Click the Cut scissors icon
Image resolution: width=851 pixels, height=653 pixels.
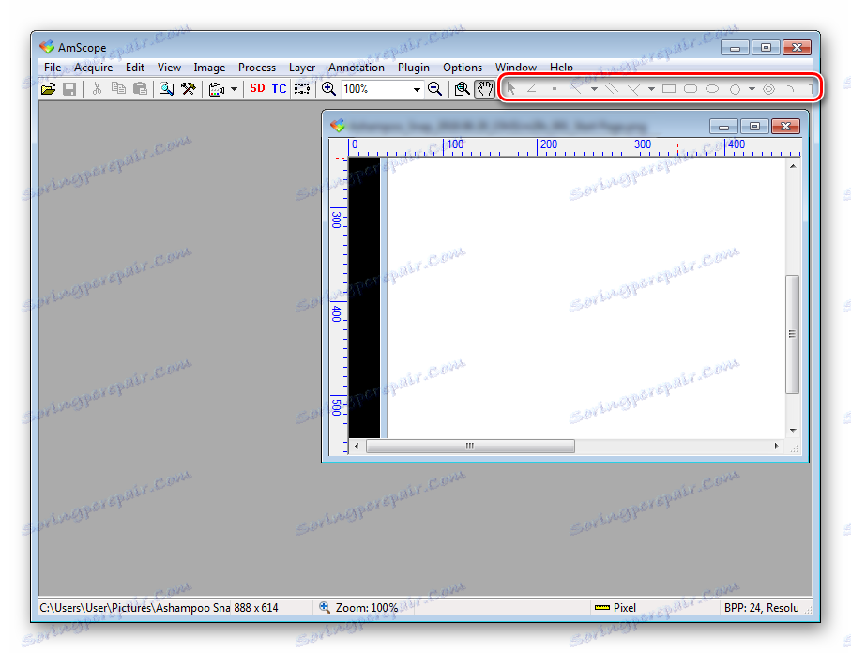click(x=98, y=88)
